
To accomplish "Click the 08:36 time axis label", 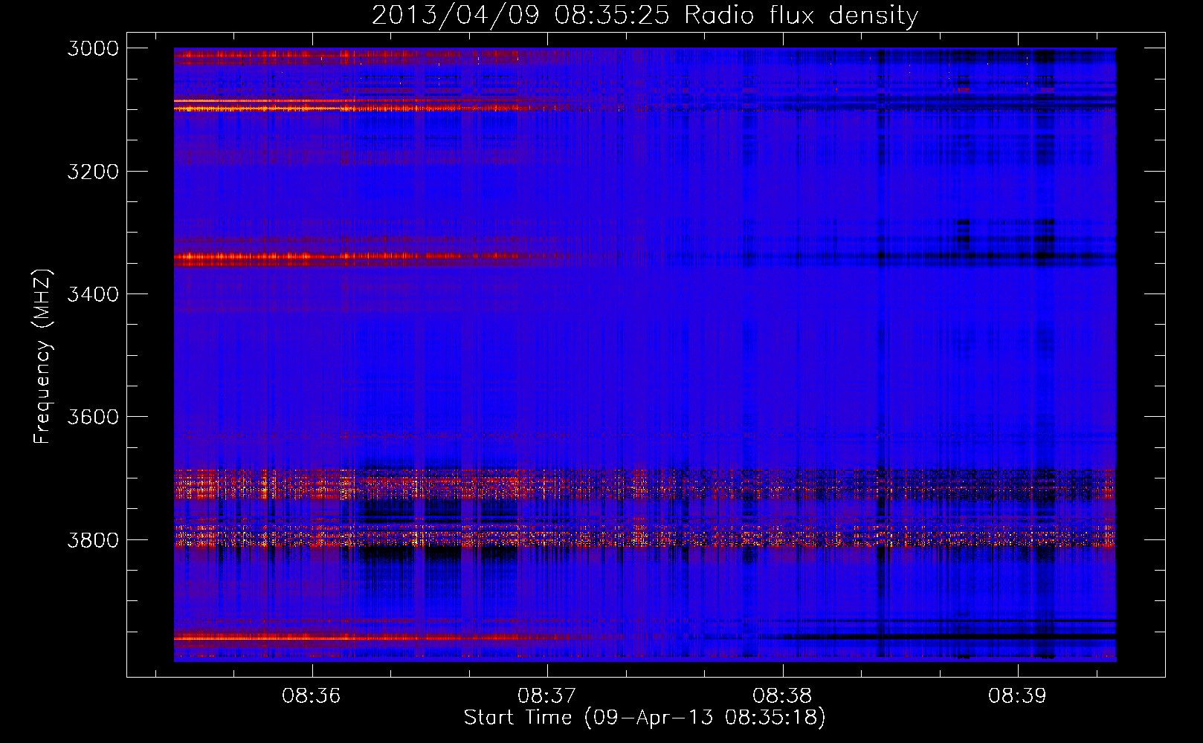I will (311, 695).
